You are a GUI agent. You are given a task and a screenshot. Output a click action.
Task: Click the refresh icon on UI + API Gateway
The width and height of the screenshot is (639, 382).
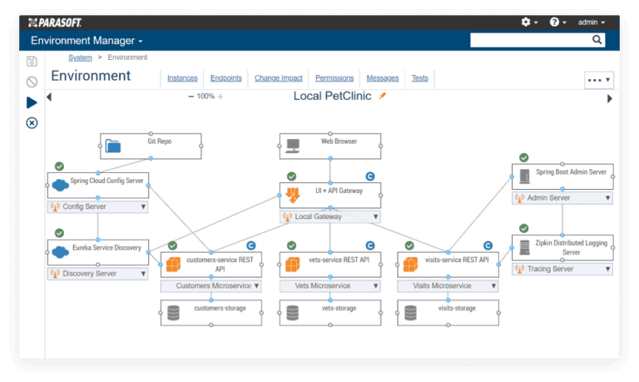coord(370,176)
